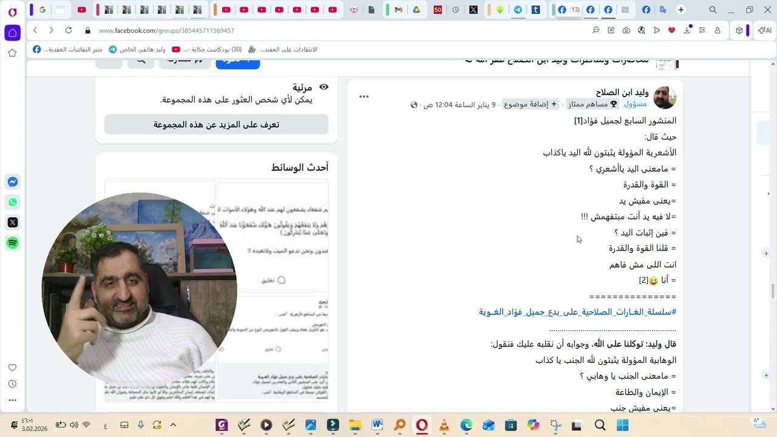Open Word from the taskbar
The height and width of the screenshot is (437, 777).
click(x=377, y=425)
